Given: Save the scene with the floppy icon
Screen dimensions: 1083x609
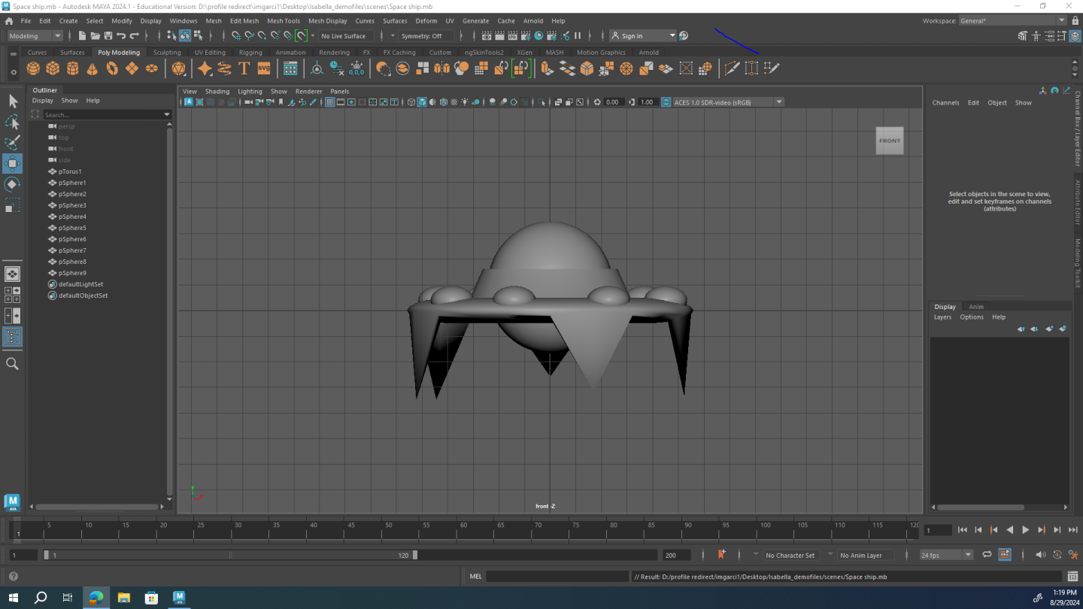Looking at the screenshot, I should (x=108, y=36).
